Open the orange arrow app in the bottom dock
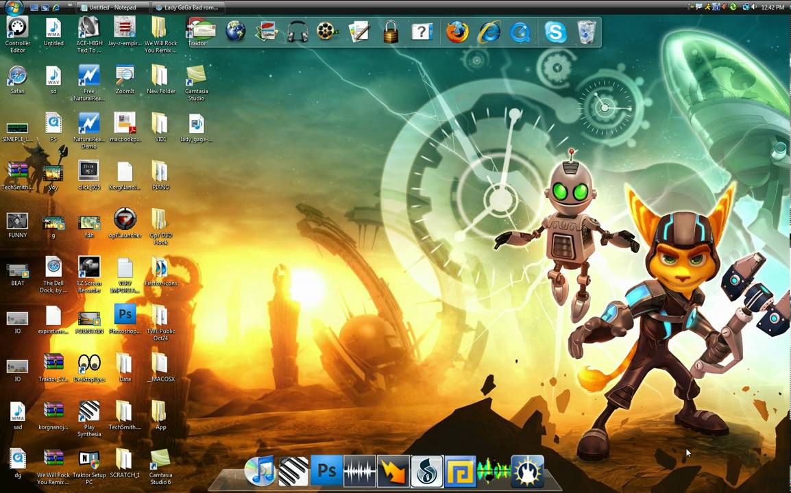Viewport: 791px width, 493px height. [393, 471]
